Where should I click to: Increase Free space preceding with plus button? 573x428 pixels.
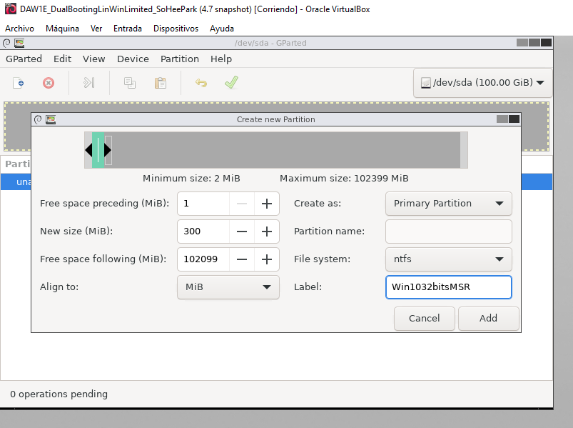pyautogui.click(x=267, y=204)
